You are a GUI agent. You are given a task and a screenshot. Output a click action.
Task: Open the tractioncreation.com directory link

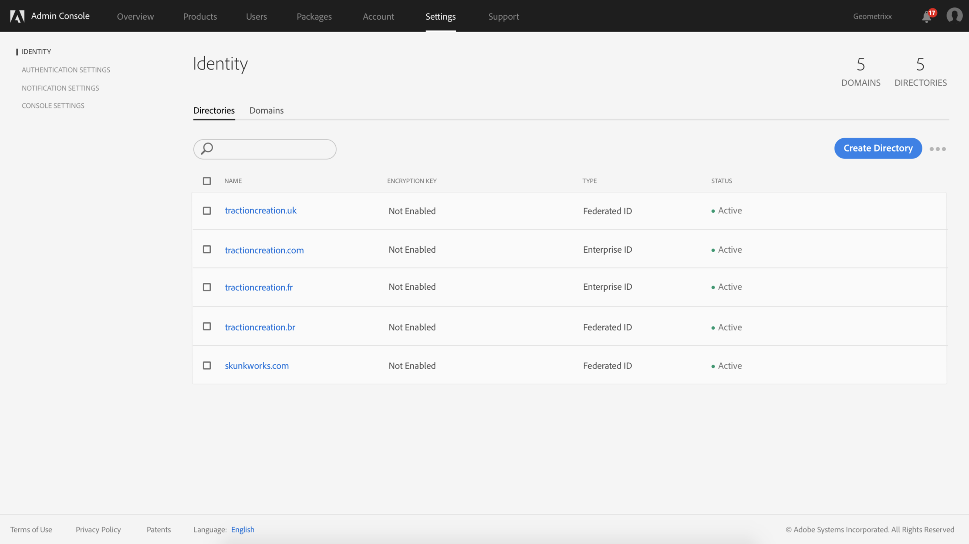click(x=264, y=250)
